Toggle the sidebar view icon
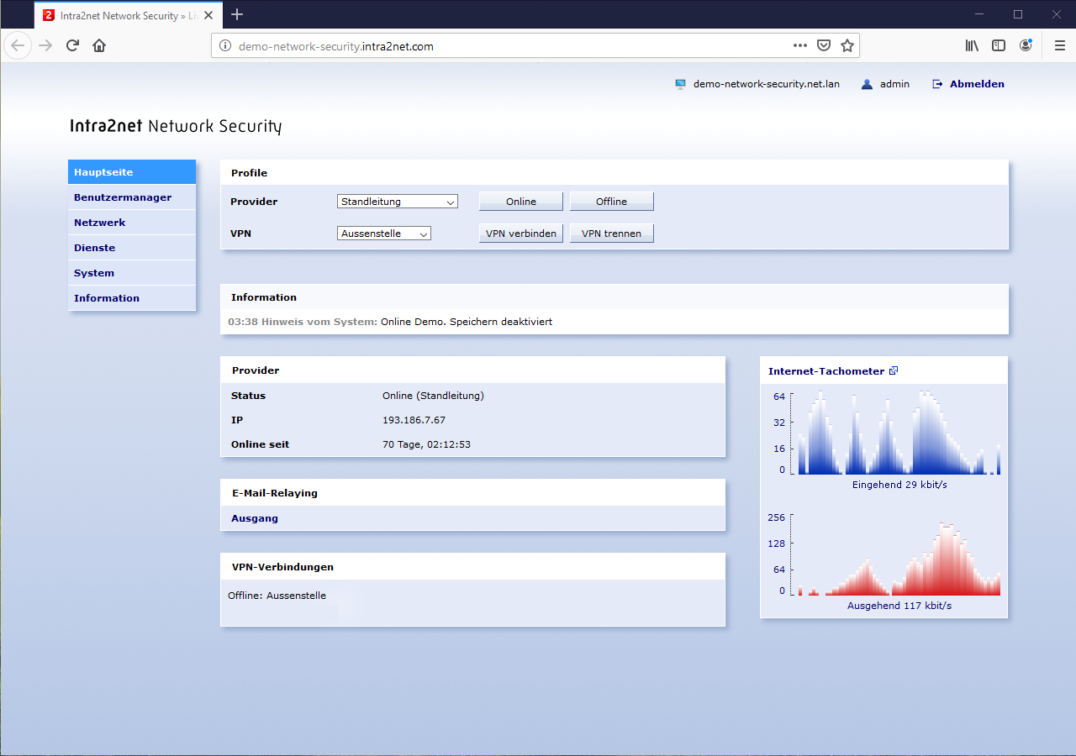The height and width of the screenshot is (756, 1076). click(999, 45)
